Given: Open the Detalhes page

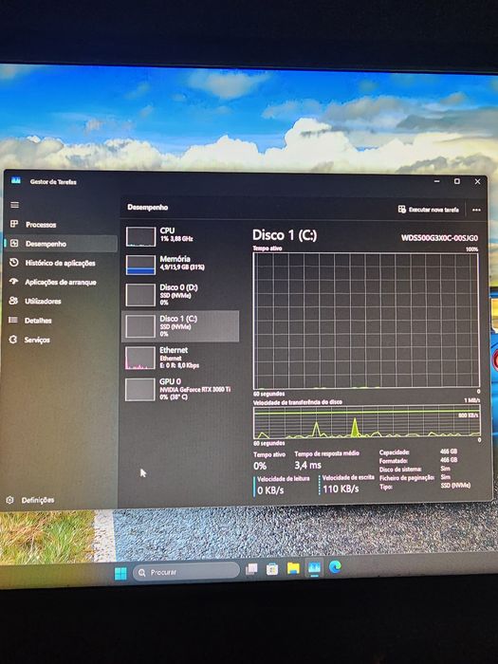Looking at the screenshot, I should [38, 321].
